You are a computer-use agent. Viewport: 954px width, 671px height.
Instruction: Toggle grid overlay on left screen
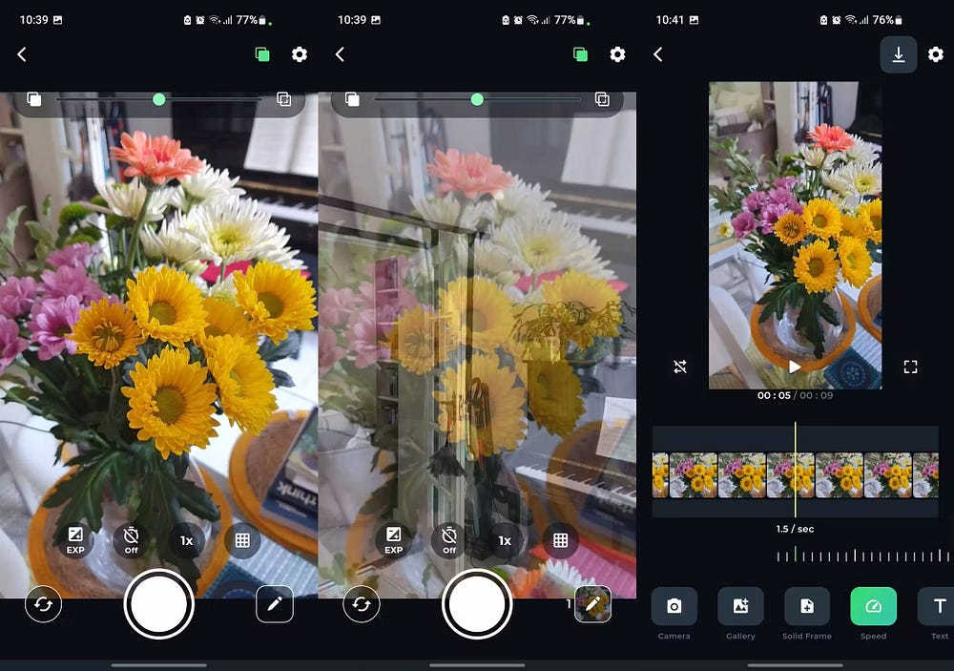pyautogui.click(x=242, y=540)
